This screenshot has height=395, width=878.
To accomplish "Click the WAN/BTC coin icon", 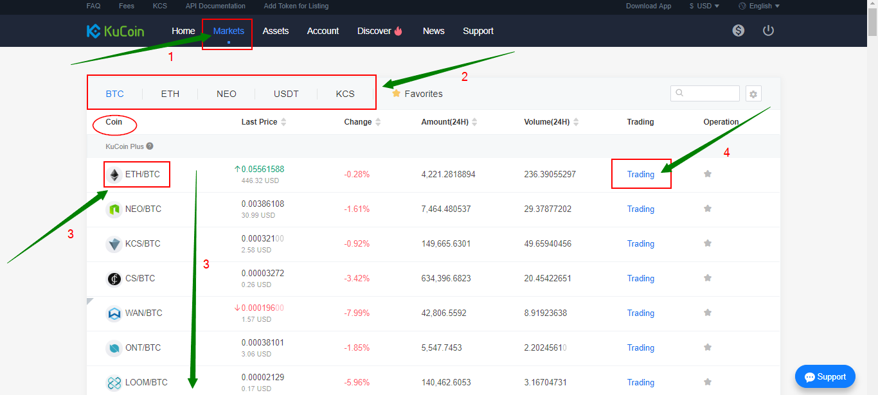I will [114, 313].
